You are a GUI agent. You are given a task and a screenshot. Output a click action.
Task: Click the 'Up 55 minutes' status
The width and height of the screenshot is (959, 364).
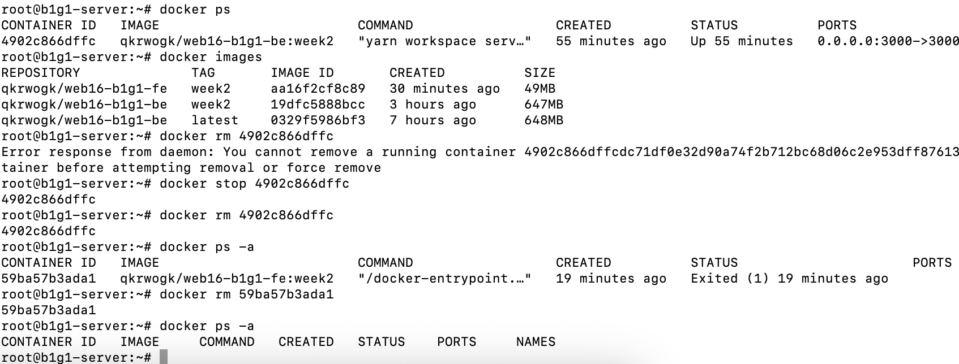742,41
